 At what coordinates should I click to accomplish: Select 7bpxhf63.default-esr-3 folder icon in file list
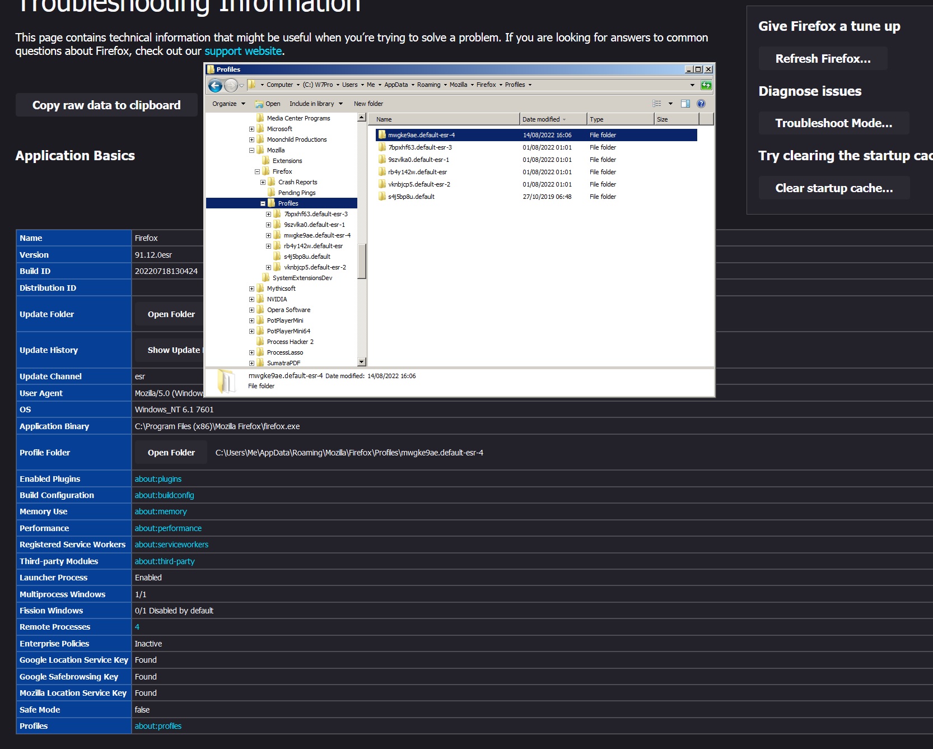[x=382, y=147]
